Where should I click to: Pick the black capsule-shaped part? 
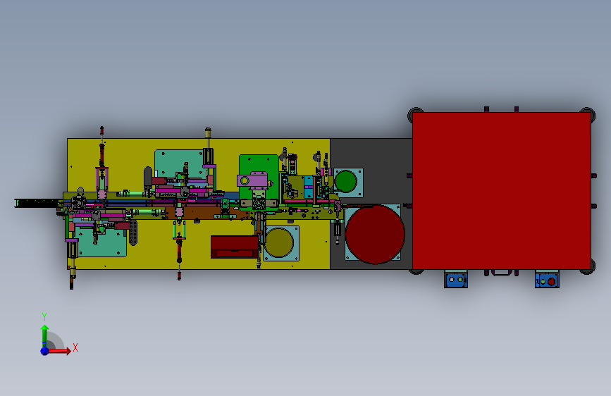pos(148,178)
